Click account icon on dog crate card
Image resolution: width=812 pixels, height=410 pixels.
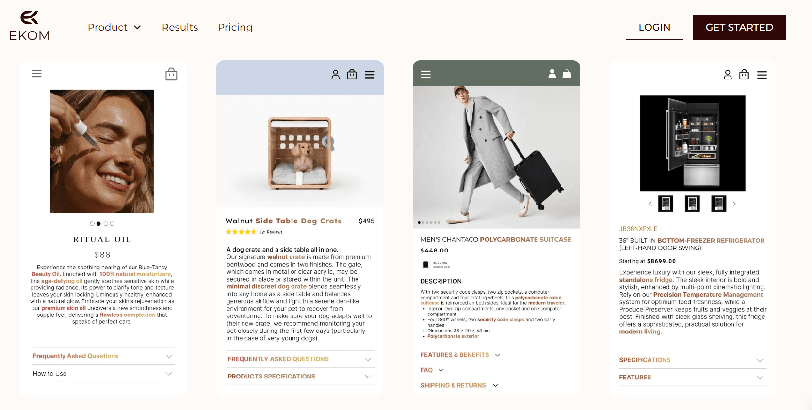click(335, 75)
